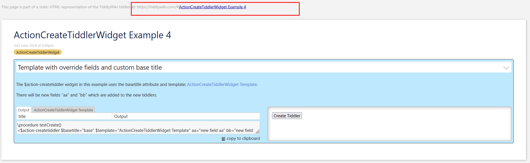This screenshot has height=163, width=530.
Task: Switch to the Output tab
Action: coord(23,110)
